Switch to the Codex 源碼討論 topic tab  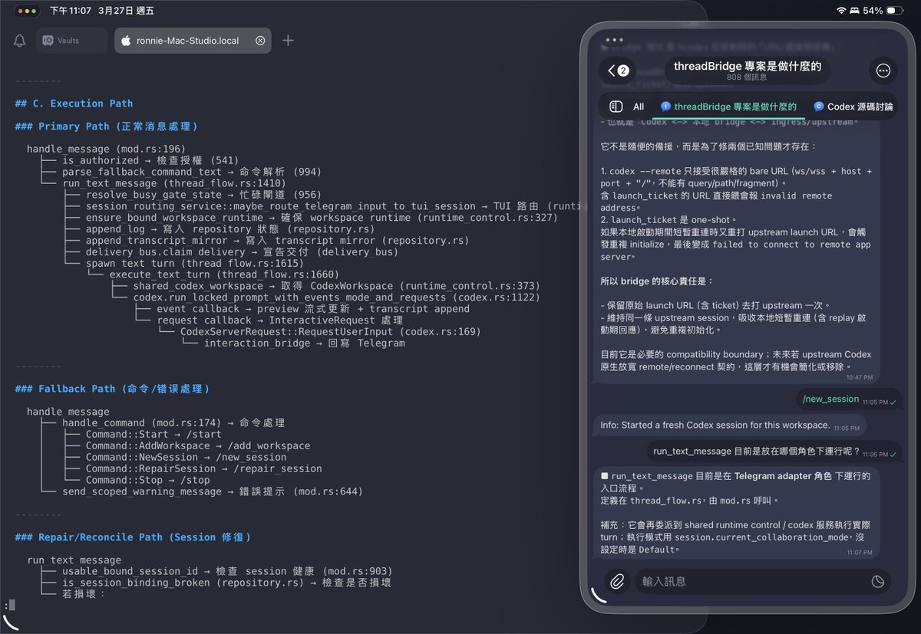pos(853,107)
